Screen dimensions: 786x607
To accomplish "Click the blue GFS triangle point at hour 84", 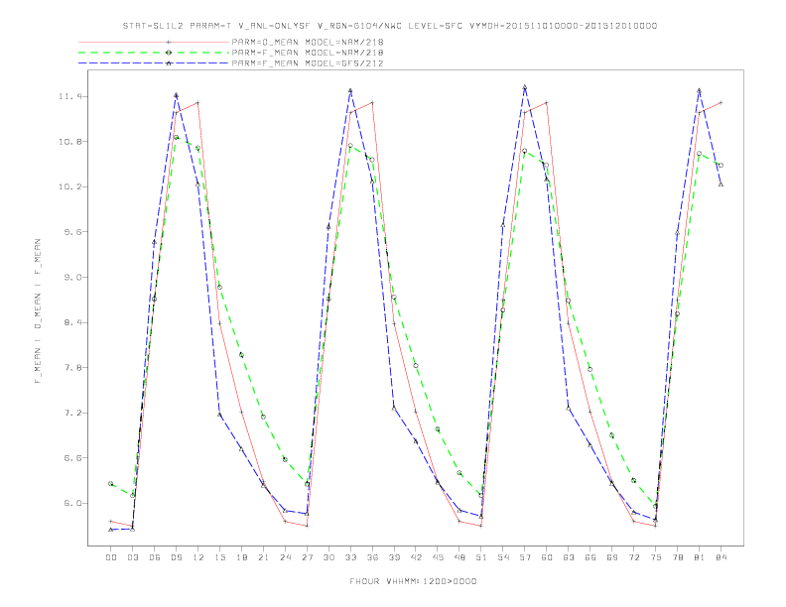I will (x=720, y=184).
